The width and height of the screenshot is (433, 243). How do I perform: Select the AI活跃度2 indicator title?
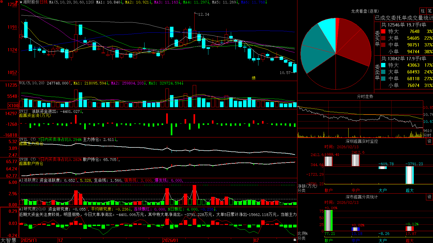[x=29, y=180]
